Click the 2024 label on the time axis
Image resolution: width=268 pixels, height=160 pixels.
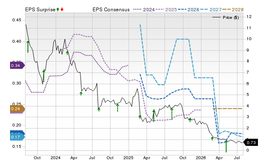pyautogui.click(x=55, y=157)
